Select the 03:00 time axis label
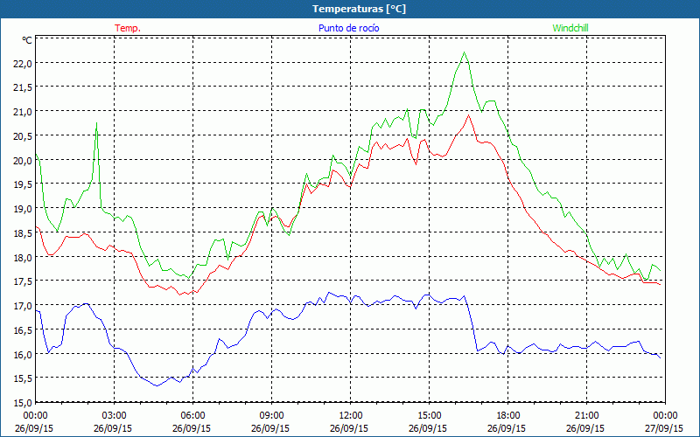The width and height of the screenshot is (700, 437). coord(114,415)
